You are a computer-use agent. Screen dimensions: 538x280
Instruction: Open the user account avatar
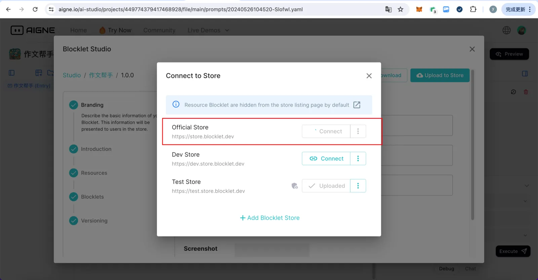[x=522, y=30]
